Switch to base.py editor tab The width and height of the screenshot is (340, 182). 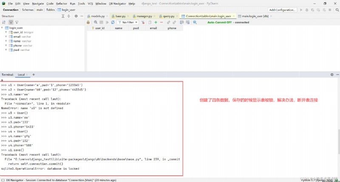point(120,16)
